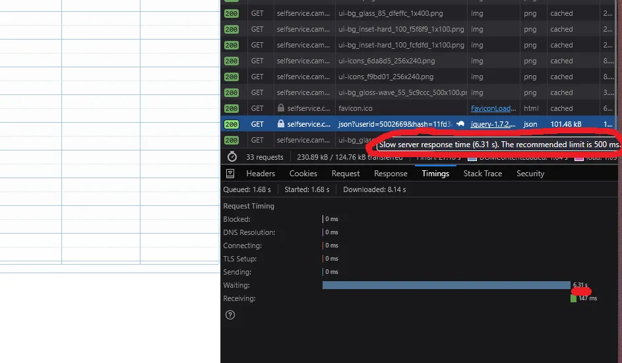The height and width of the screenshot is (363, 622).
Task: Click the Receiving: timing label
Action: click(x=239, y=298)
